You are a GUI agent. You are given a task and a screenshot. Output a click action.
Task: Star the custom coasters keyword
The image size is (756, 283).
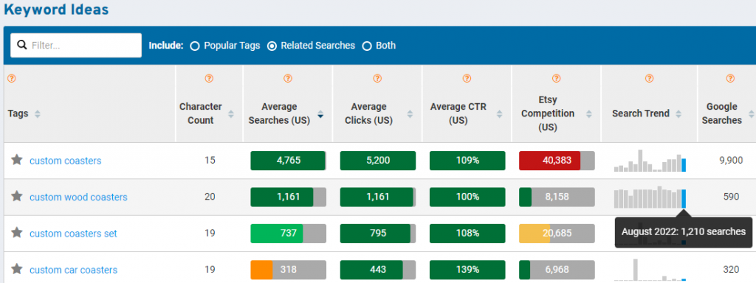[17, 160]
